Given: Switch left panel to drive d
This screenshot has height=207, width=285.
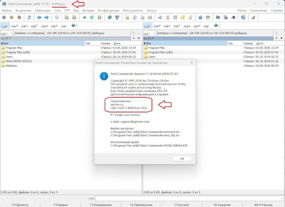Looking at the screenshot, I should 15,26.
